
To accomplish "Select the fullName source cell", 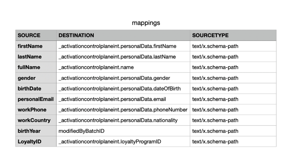I will click(x=36, y=67).
